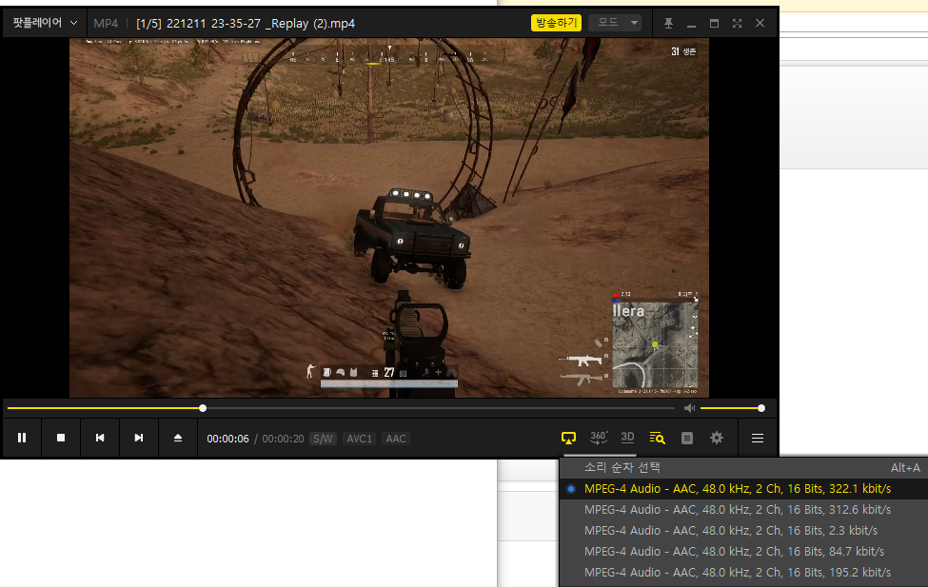Viewport: 928px width, 587px height.
Task: Click the 방송하기 broadcast button
Action: coord(557,23)
